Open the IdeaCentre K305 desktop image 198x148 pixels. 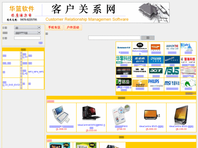(x=91, y=113)
